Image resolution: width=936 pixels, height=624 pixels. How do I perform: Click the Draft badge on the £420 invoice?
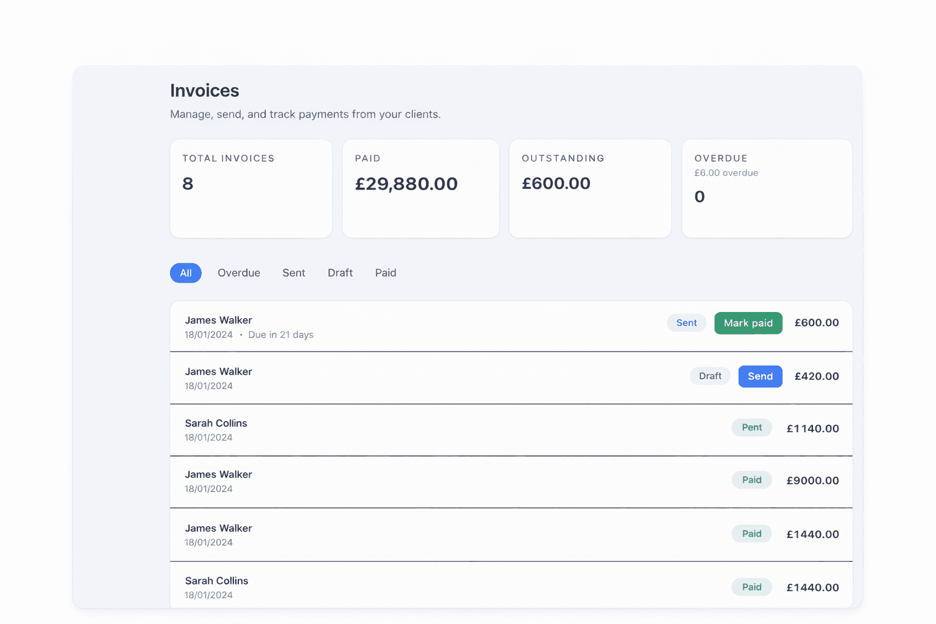710,376
